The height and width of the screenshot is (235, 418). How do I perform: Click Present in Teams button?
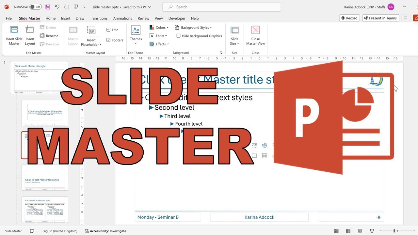coord(380,18)
